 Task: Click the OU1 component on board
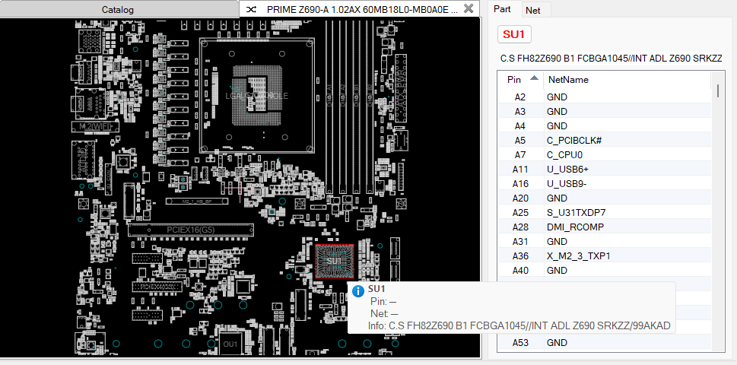pos(230,344)
